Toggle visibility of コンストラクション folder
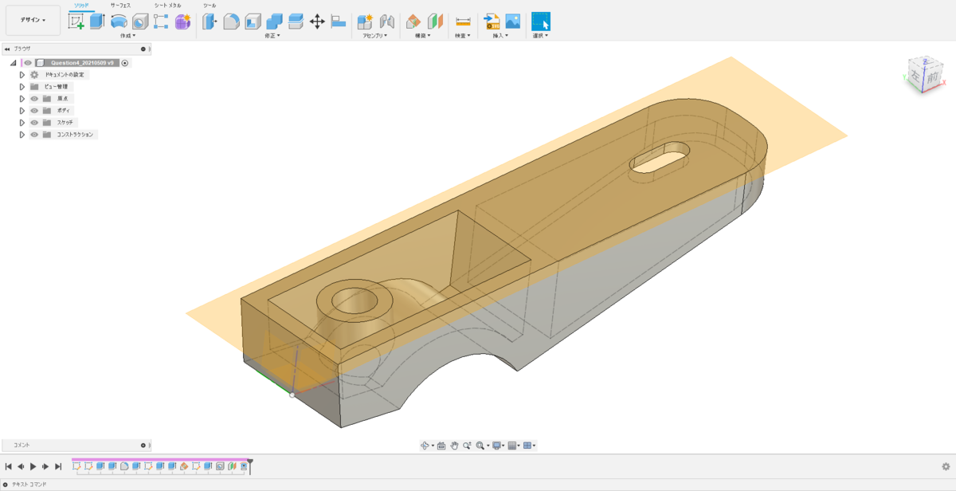This screenshot has width=956, height=491. tap(34, 135)
